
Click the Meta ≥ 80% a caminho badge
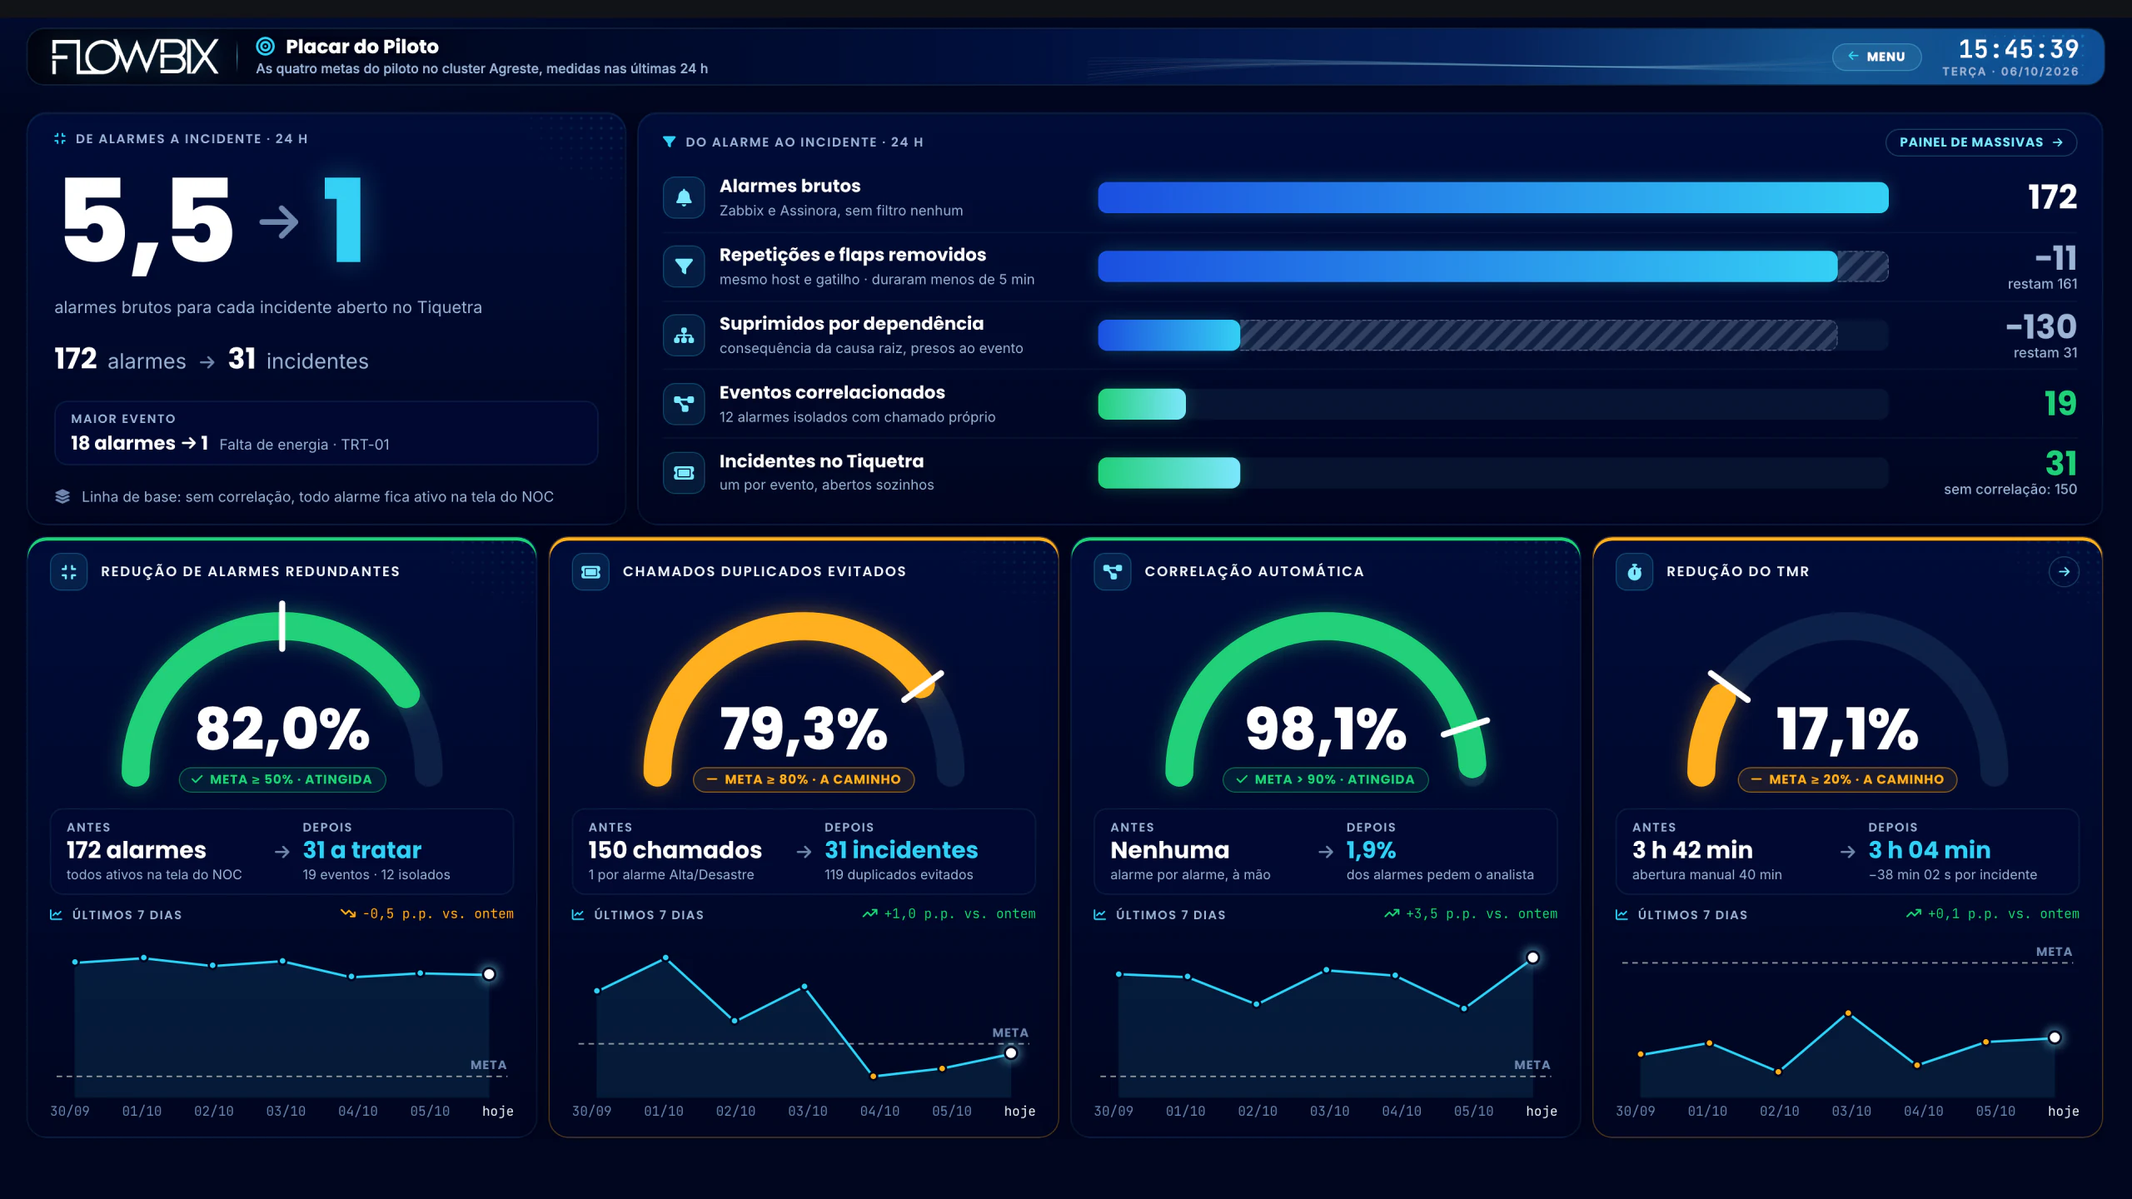coord(804,779)
